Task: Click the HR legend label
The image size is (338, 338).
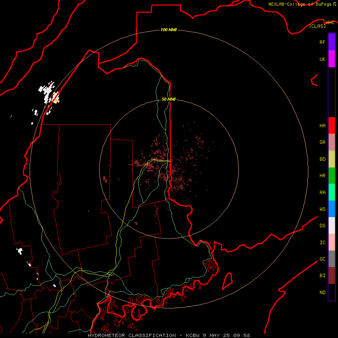Action: 322,176
